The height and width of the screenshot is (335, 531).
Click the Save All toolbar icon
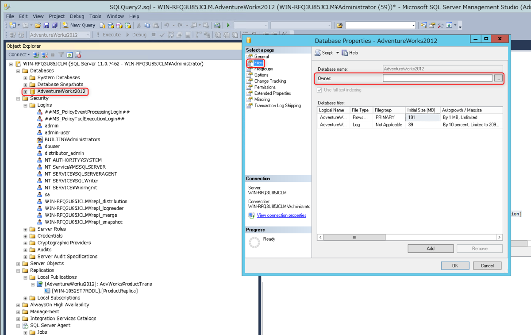[54, 25]
